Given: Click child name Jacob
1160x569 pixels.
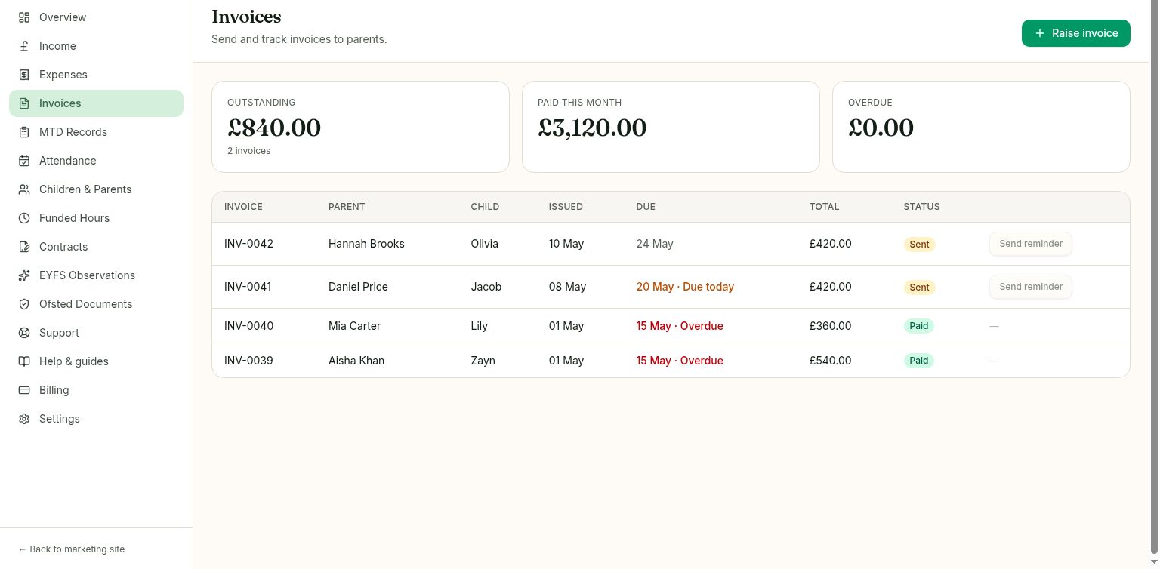Looking at the screenshot, I should (486, 287).
